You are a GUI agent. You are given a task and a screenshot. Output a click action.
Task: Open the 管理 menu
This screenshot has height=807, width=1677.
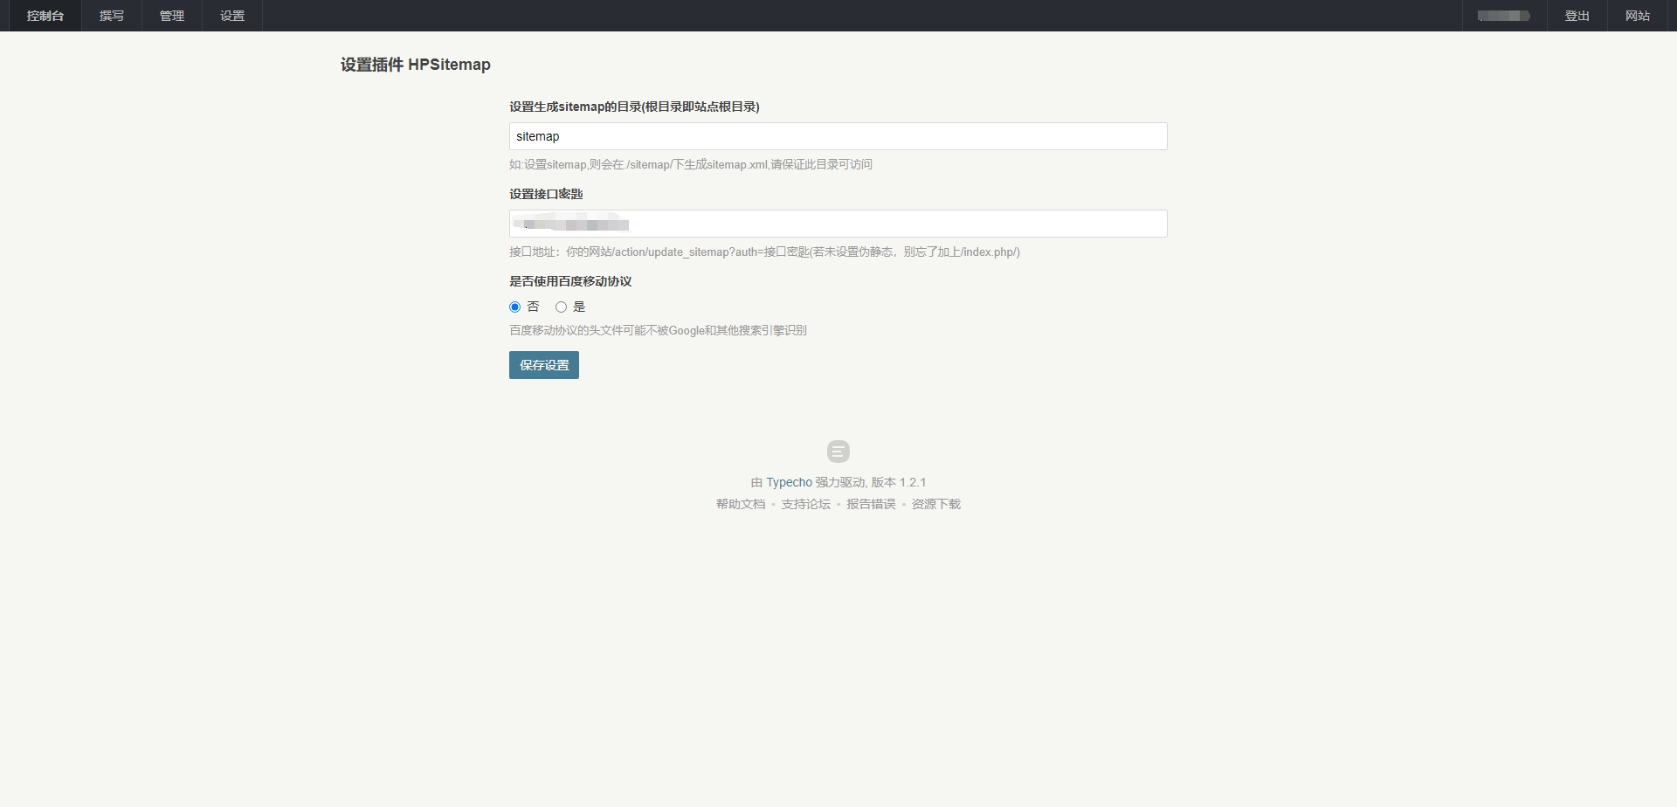point(172,16)
